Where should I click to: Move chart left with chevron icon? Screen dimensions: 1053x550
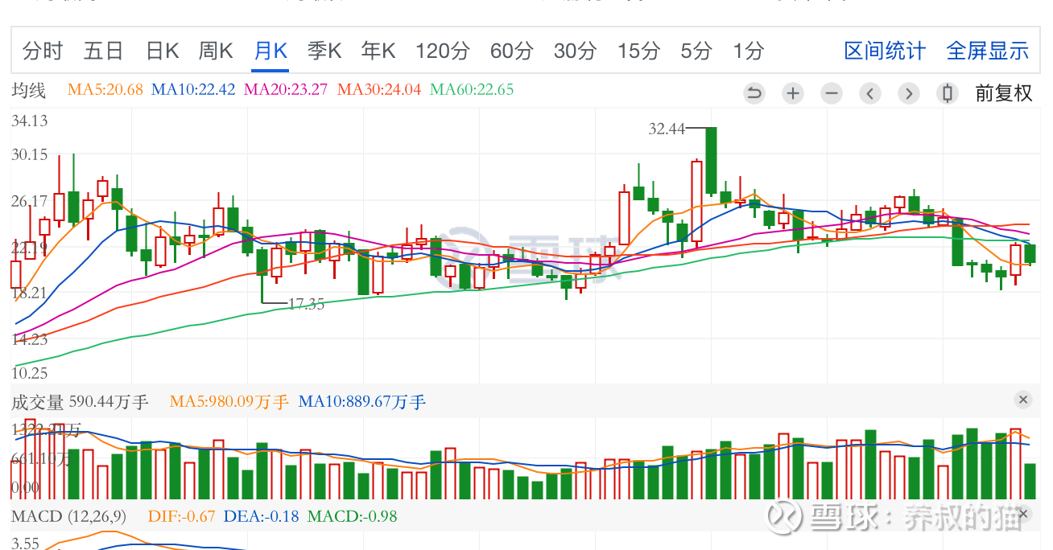click(x=870, y=93)
